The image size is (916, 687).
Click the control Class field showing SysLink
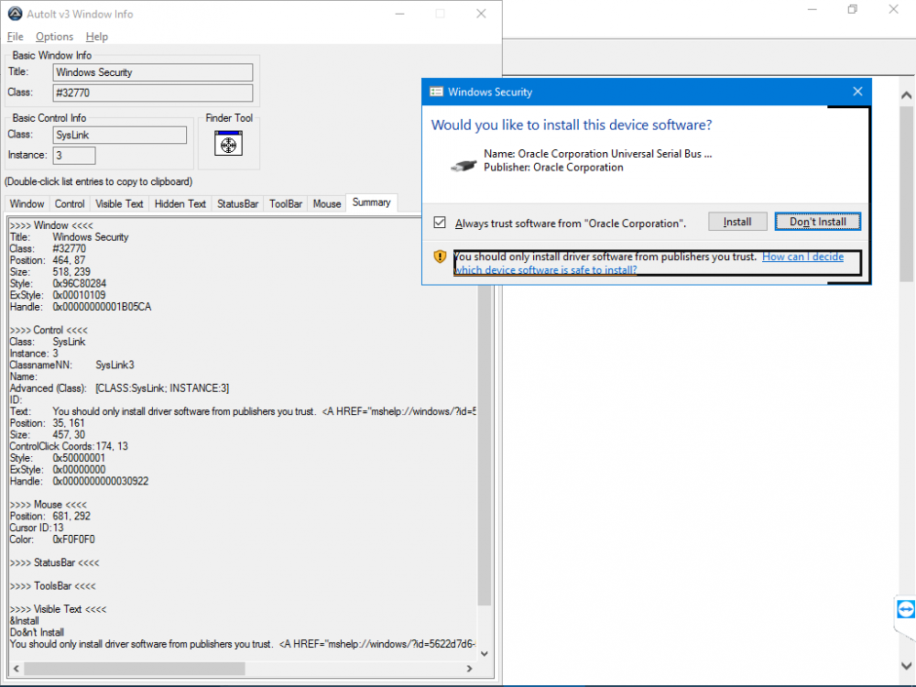click(x=120, y=135)
